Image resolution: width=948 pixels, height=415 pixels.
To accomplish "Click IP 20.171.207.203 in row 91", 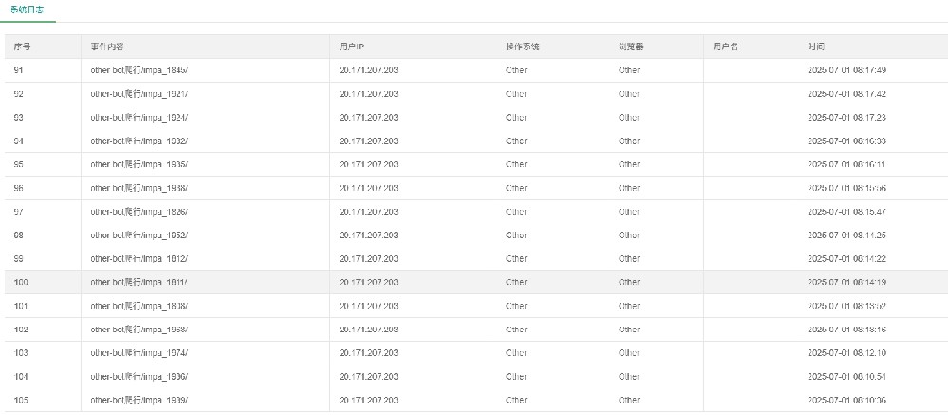I will click(x=369, y=70).
